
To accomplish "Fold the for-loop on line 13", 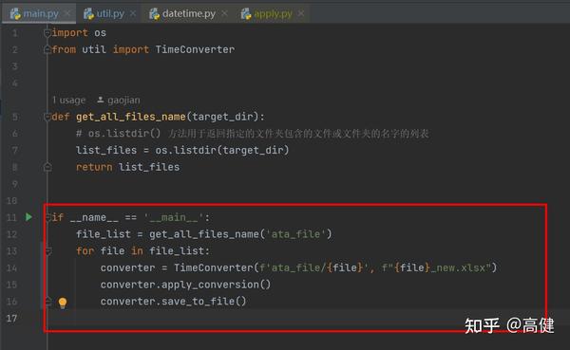I will 48,251.
